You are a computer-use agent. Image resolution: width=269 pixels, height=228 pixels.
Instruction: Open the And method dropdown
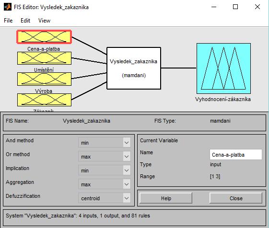click(105, 143)
